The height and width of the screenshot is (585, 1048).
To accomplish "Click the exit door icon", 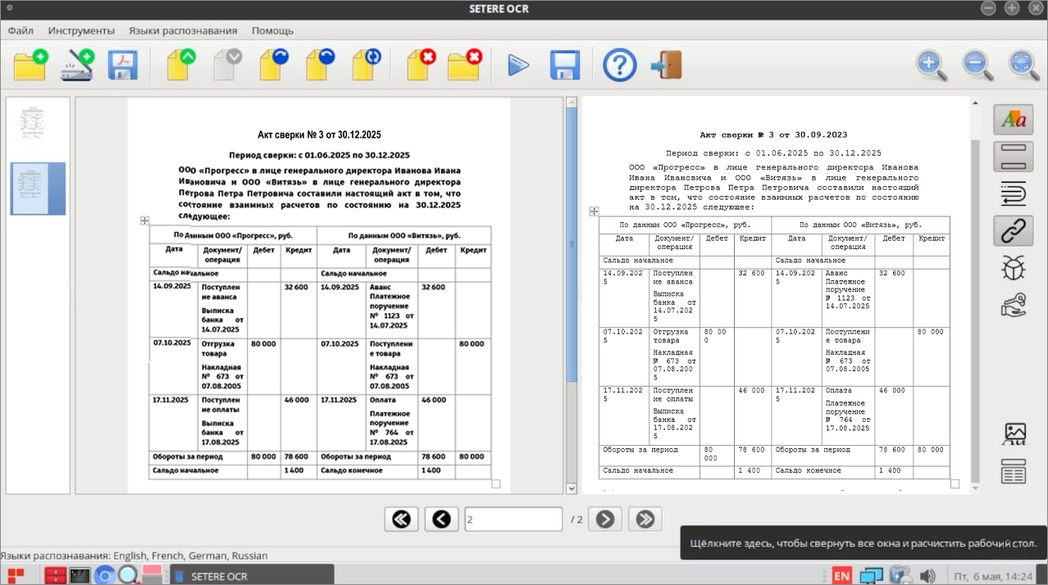I will pos(666,65).
